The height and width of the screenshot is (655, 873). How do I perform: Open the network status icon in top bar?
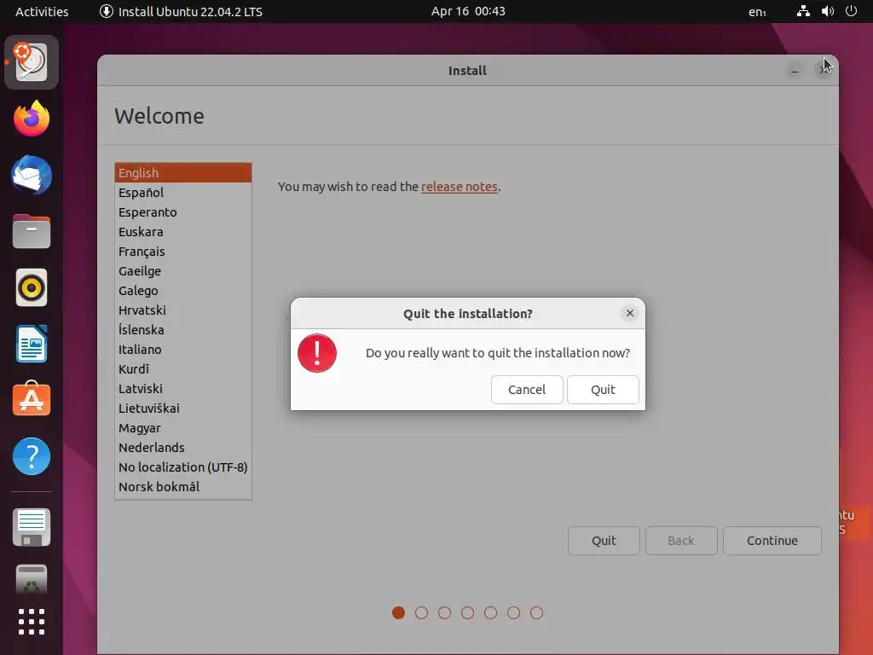803,11
